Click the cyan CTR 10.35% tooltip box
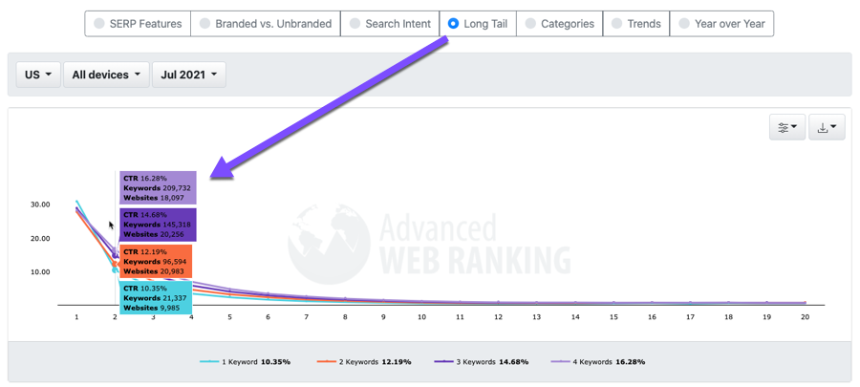Image resolution: width=860 pixels, height=387 pixels. coord(156,297)
